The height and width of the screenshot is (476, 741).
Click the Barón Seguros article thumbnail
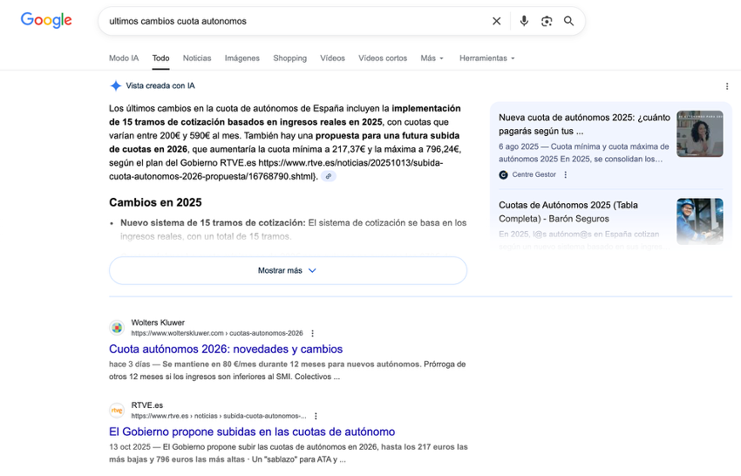(699, 221)
